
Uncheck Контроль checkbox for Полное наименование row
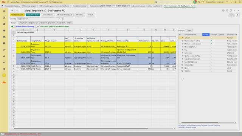pyautogui.click(x=211, y=44)
